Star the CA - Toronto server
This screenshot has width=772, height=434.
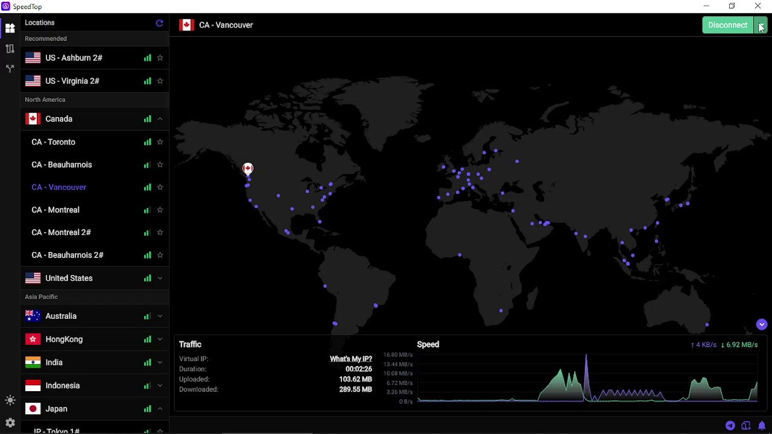point(160,142)
